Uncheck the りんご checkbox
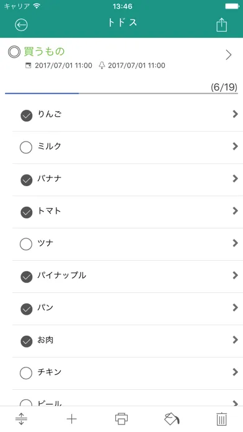Screen dimensions: 243x432 27,115
